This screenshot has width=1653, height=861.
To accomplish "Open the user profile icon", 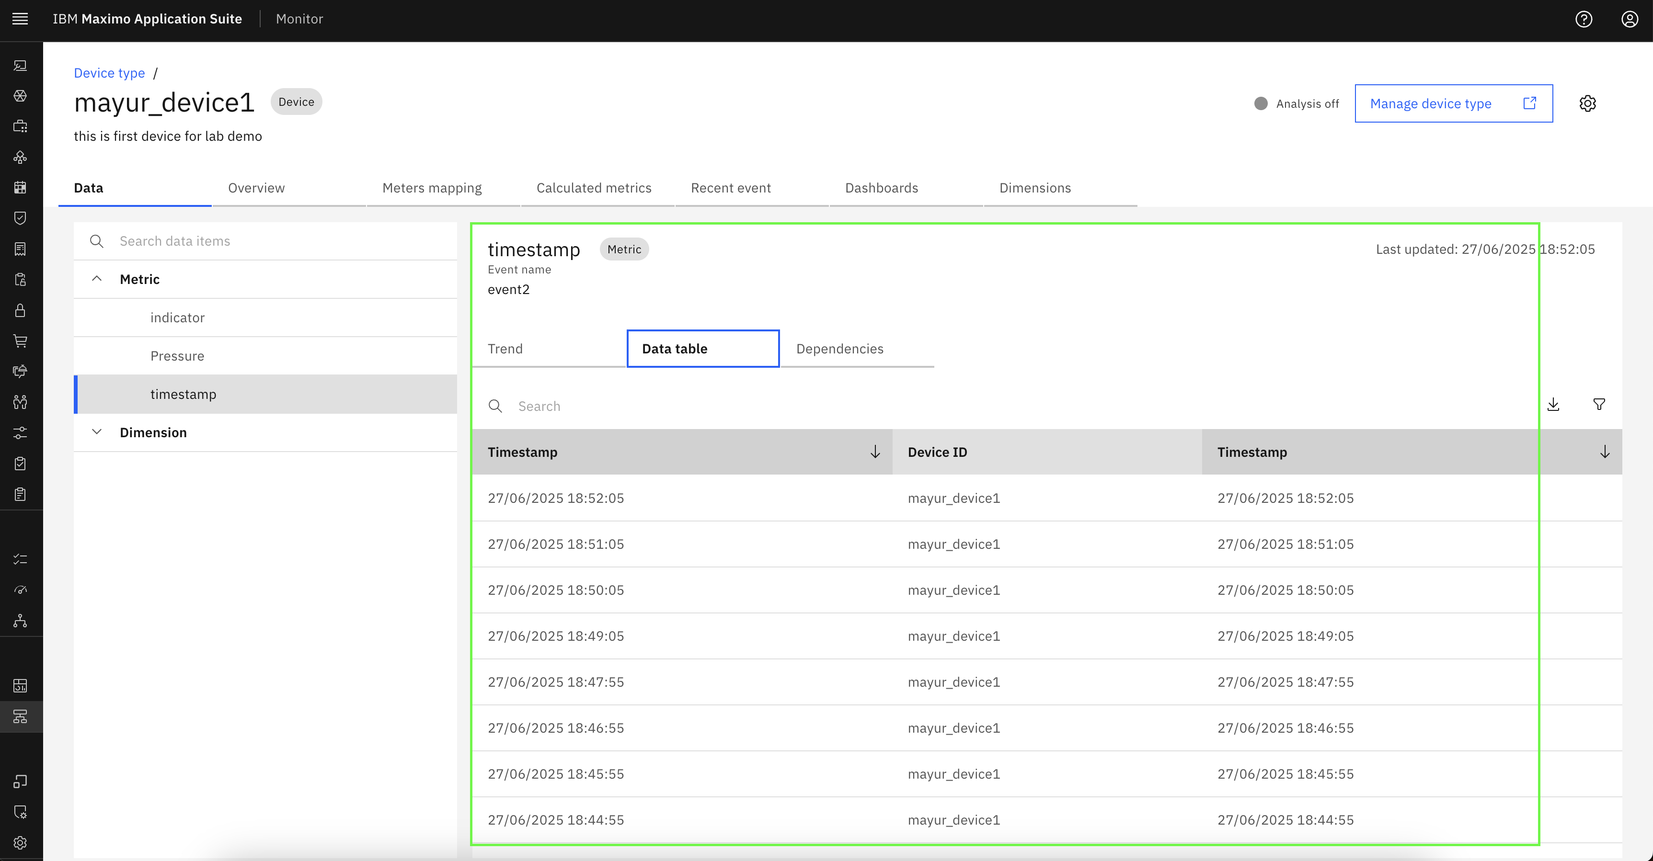I will coord(1630,19).
